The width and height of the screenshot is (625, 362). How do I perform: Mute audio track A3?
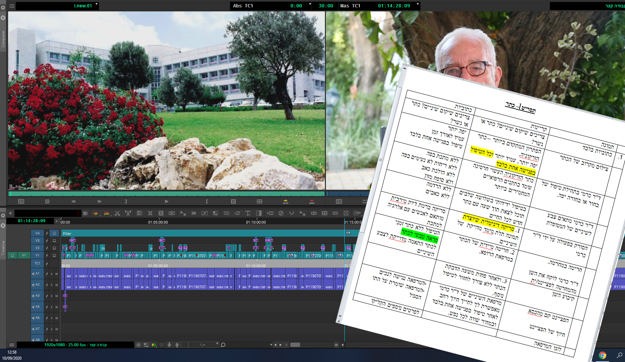(57, 296)
